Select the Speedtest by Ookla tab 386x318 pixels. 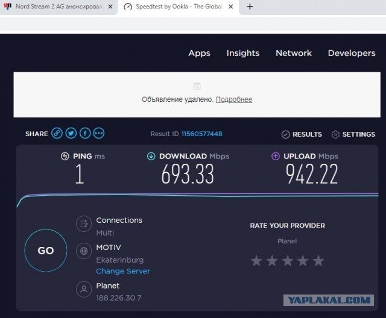coord(179,7)
